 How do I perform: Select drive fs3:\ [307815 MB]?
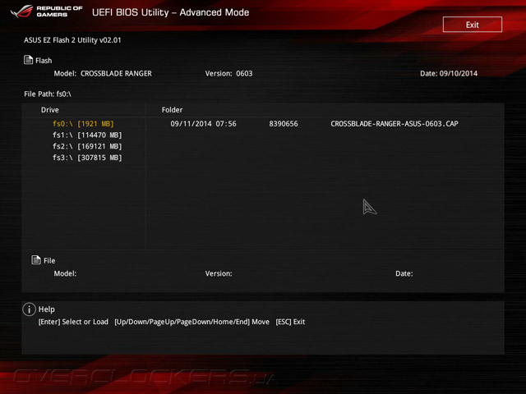tap(87, 158)
